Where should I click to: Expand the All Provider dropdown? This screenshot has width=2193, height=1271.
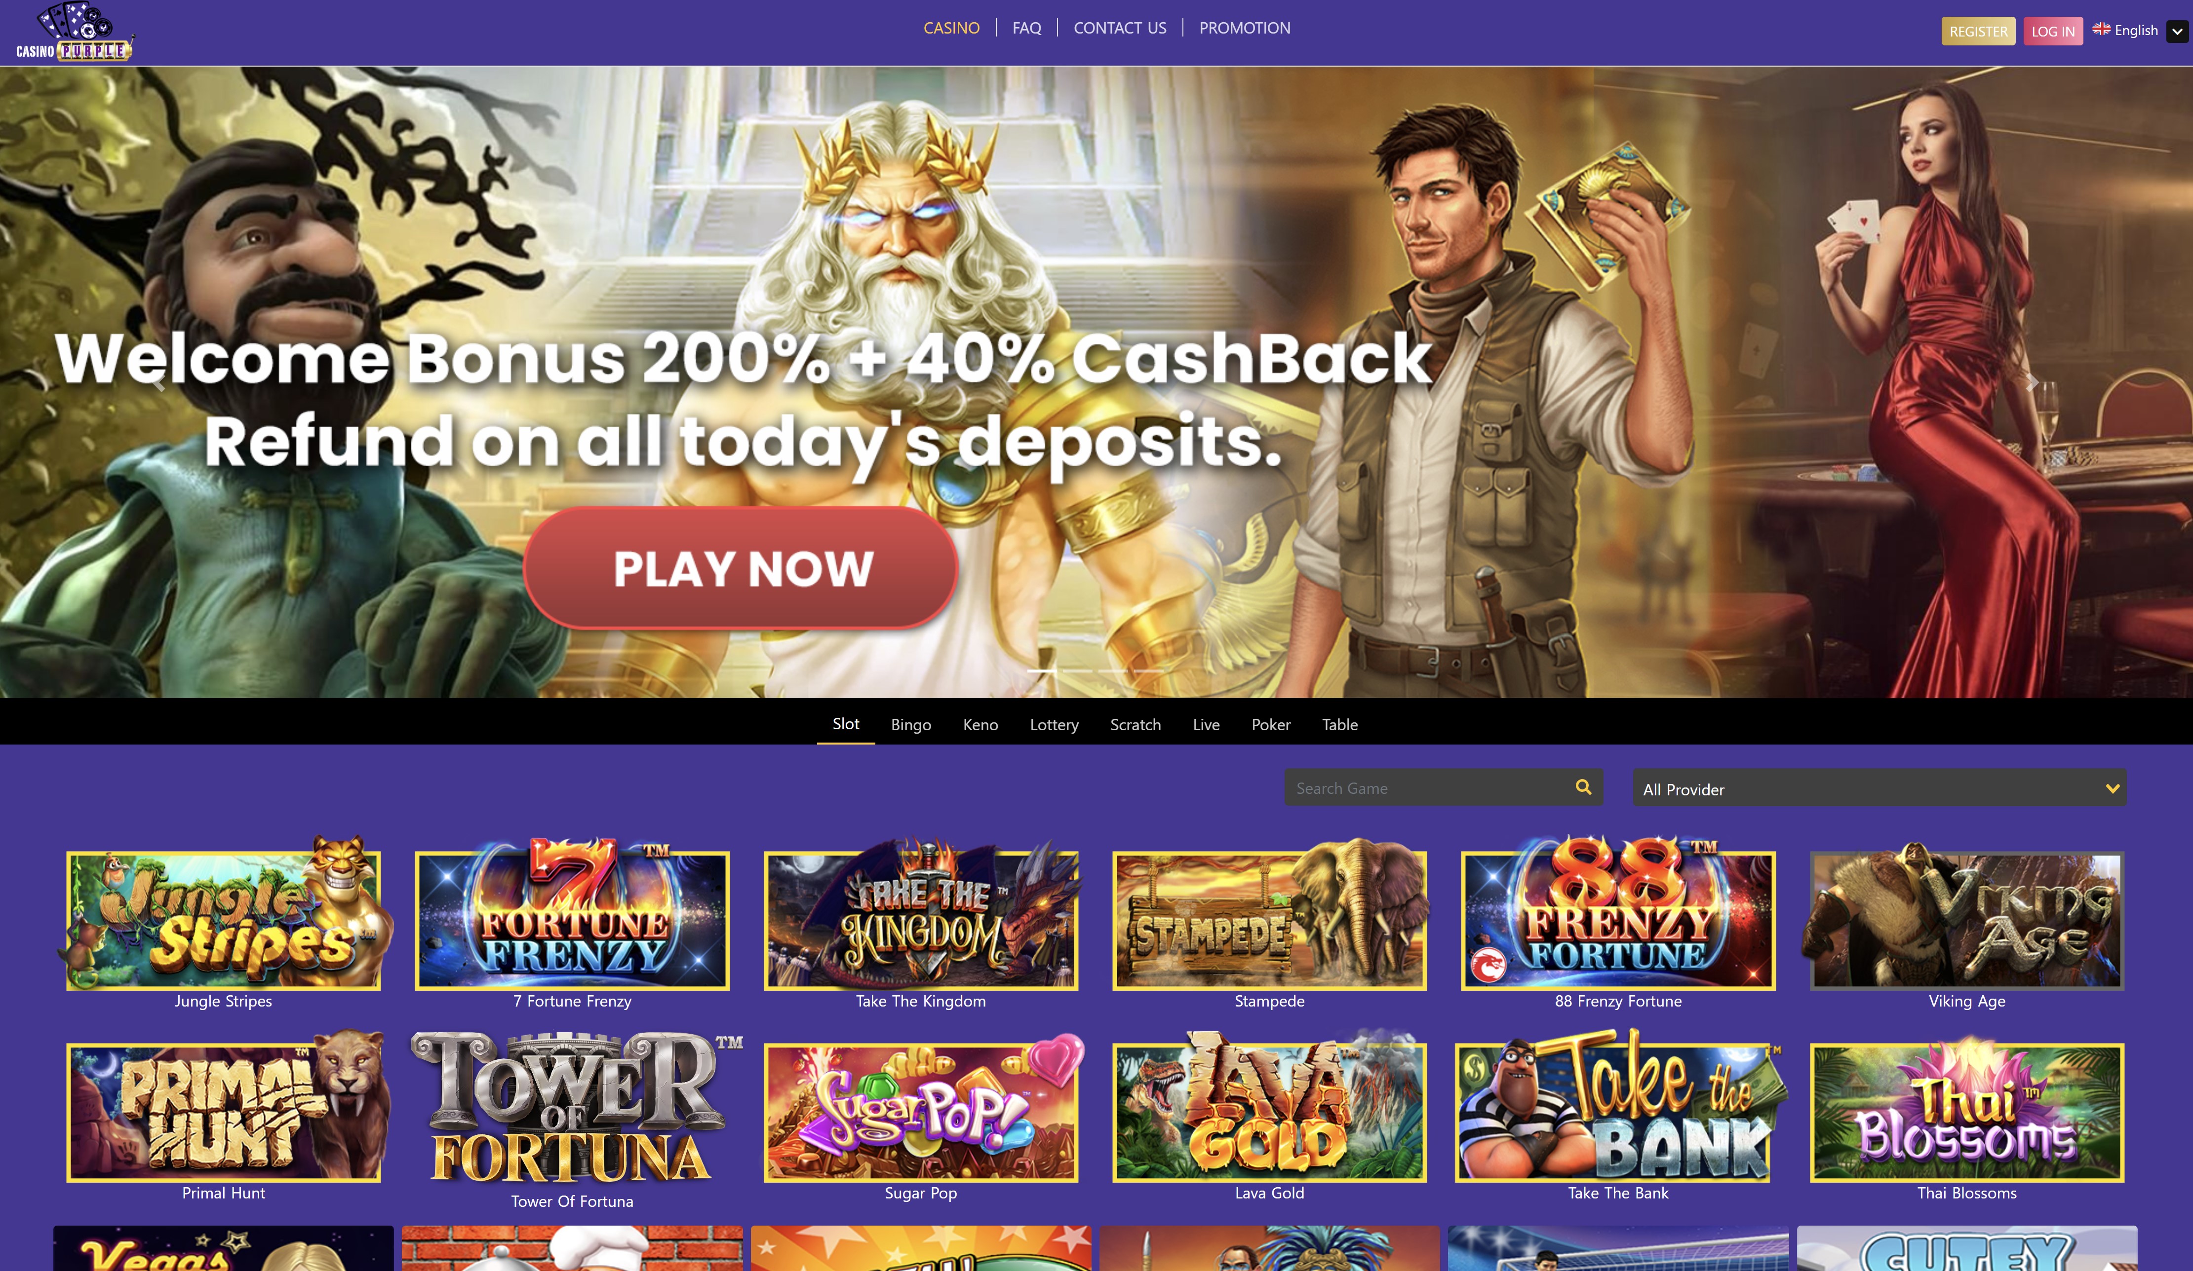[x=1880, y=788]
